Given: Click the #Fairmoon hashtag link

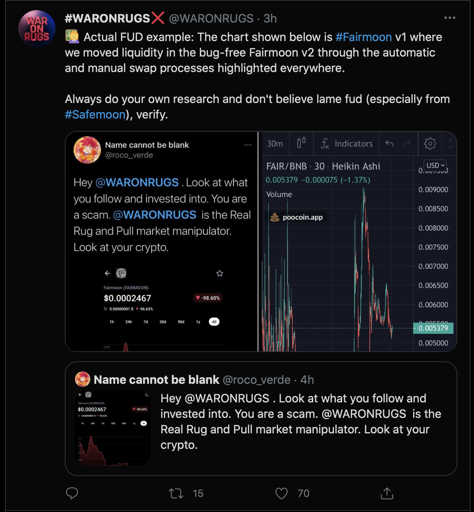Looking at the screenshot, I should (x=363, y=37).
